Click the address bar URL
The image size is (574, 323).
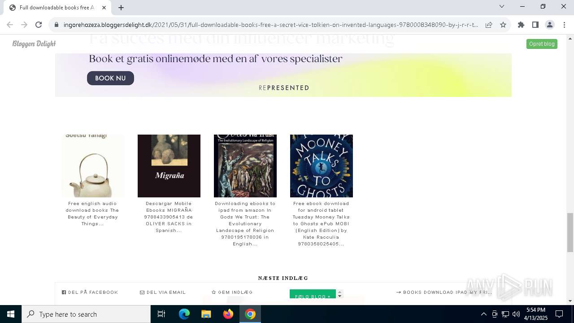pyautogui.click(x=270, y=25)
